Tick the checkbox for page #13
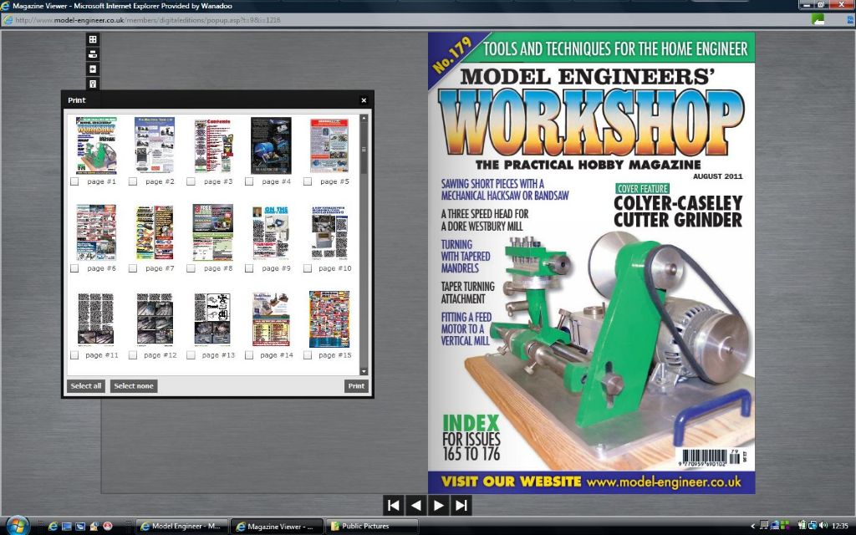Screen dimensions: 856x535 pyautogui.click(x=191, y=354)
